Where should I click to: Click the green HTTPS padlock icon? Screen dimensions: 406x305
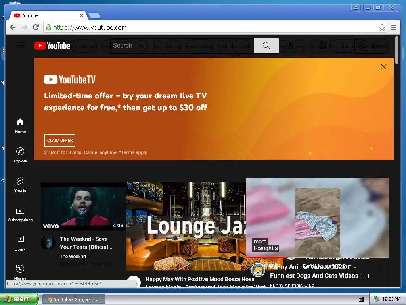click(x=48, y=27)
